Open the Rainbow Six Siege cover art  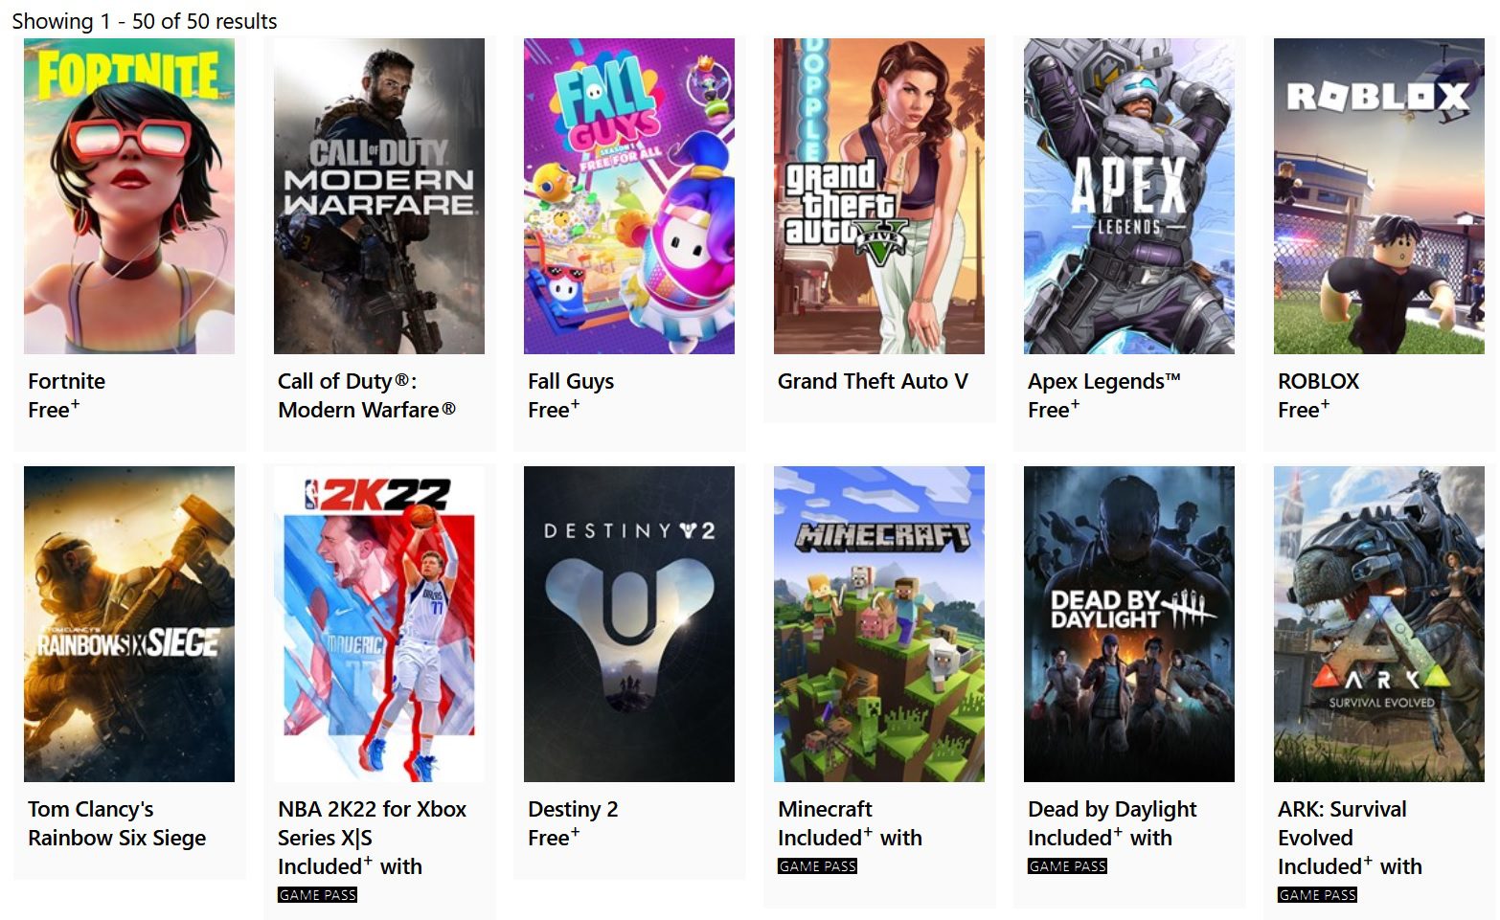click(x=129, y=624)
